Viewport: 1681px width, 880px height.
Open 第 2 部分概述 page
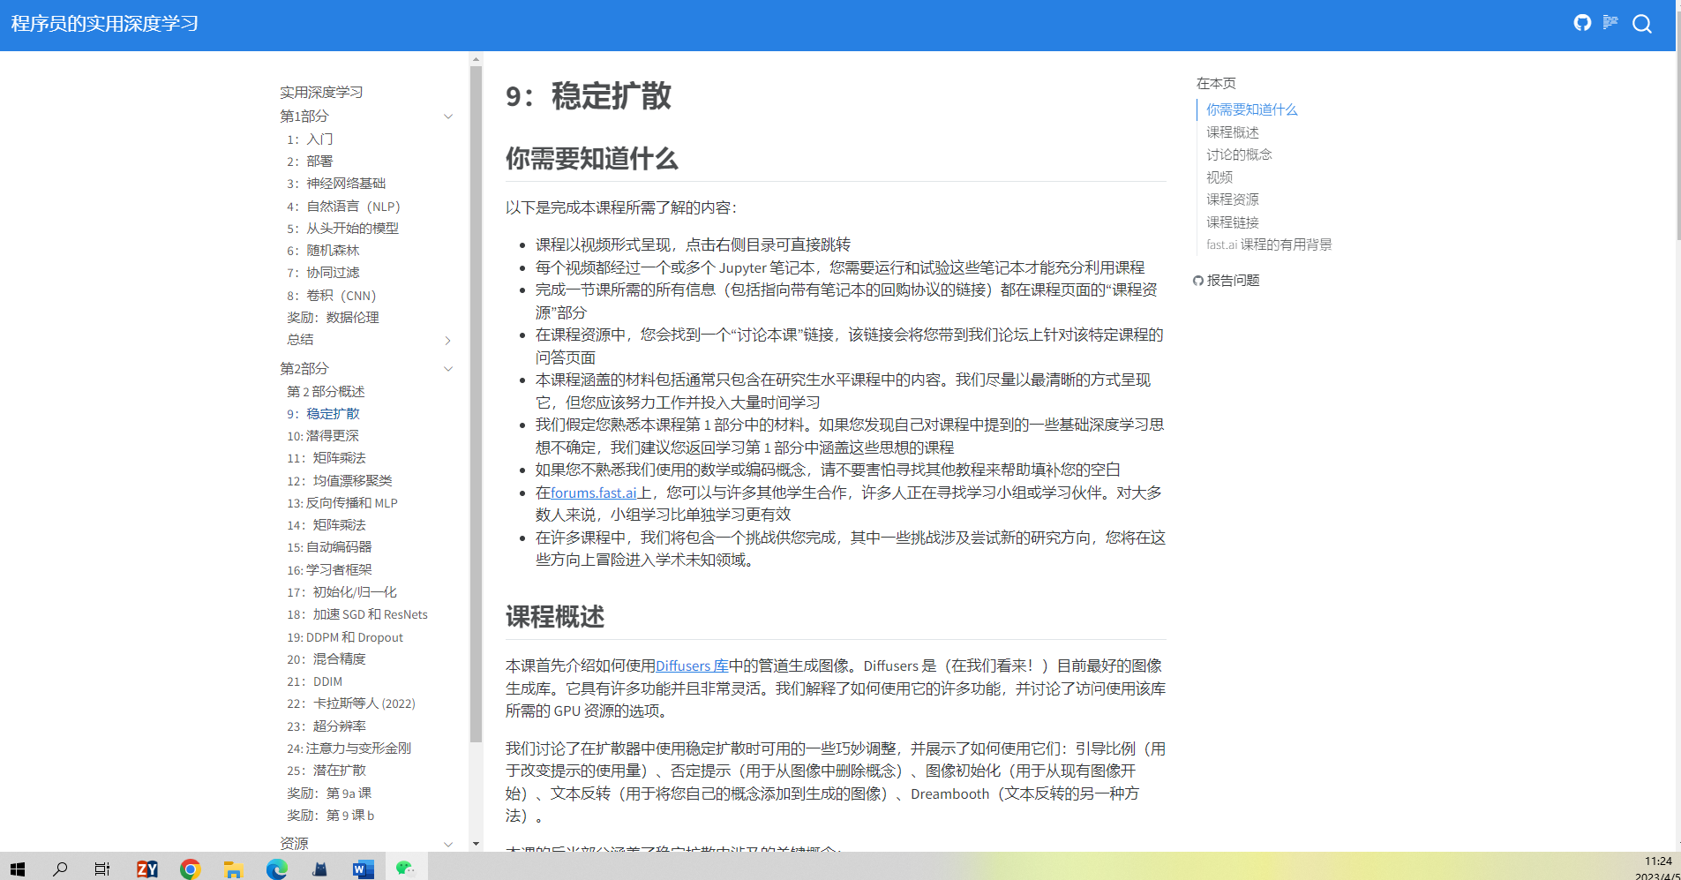(326, 392)
